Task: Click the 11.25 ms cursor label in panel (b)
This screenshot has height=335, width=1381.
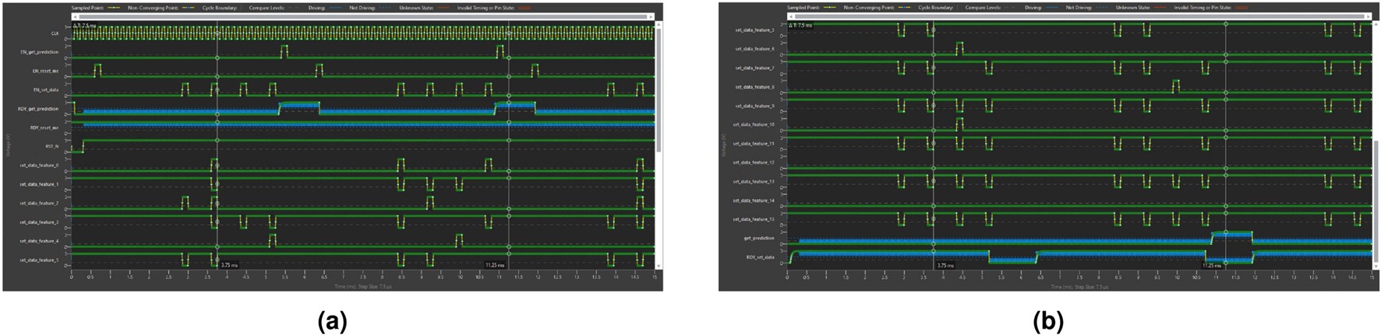Action: [x=1212, y=265]
